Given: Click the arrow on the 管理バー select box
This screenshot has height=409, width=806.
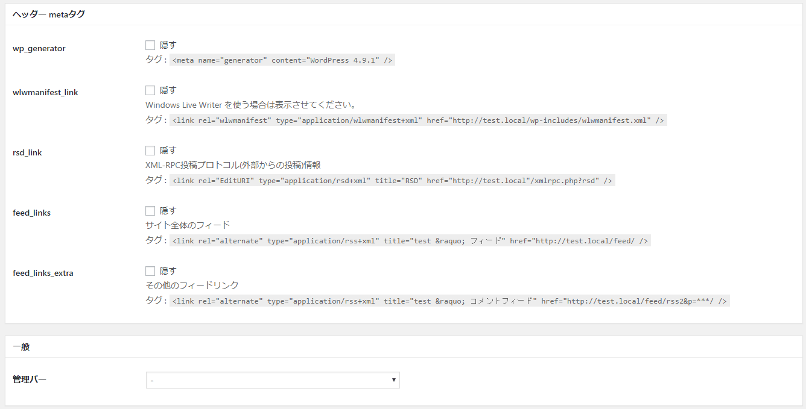Looking at the screenshot, I should [x=393, y=380].
